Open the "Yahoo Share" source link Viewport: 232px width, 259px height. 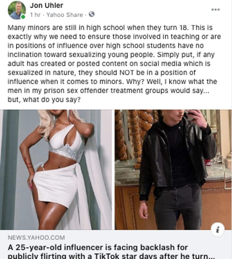tap(65, 15)
